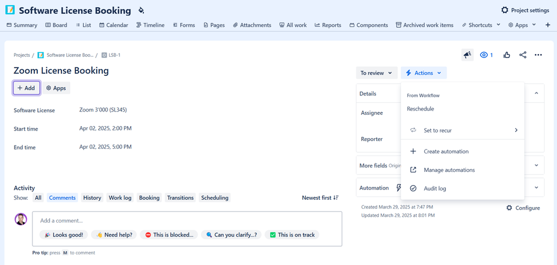Expand the More fields section
This screenshot has height=265, width=557.
[536, 165]
